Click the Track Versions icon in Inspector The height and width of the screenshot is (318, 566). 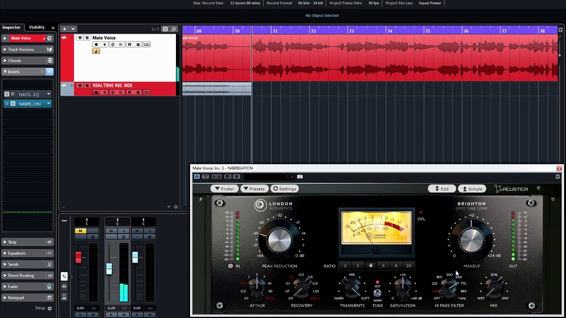(50, 49)
